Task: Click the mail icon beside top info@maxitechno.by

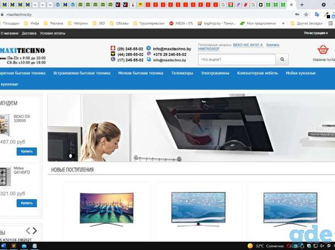Action: tap(149, 48)
